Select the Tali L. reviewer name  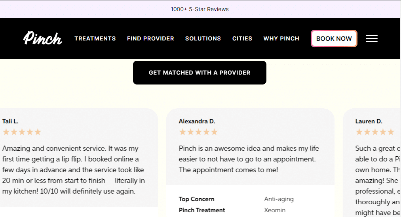pyautogui.click(x=10, y=121)
